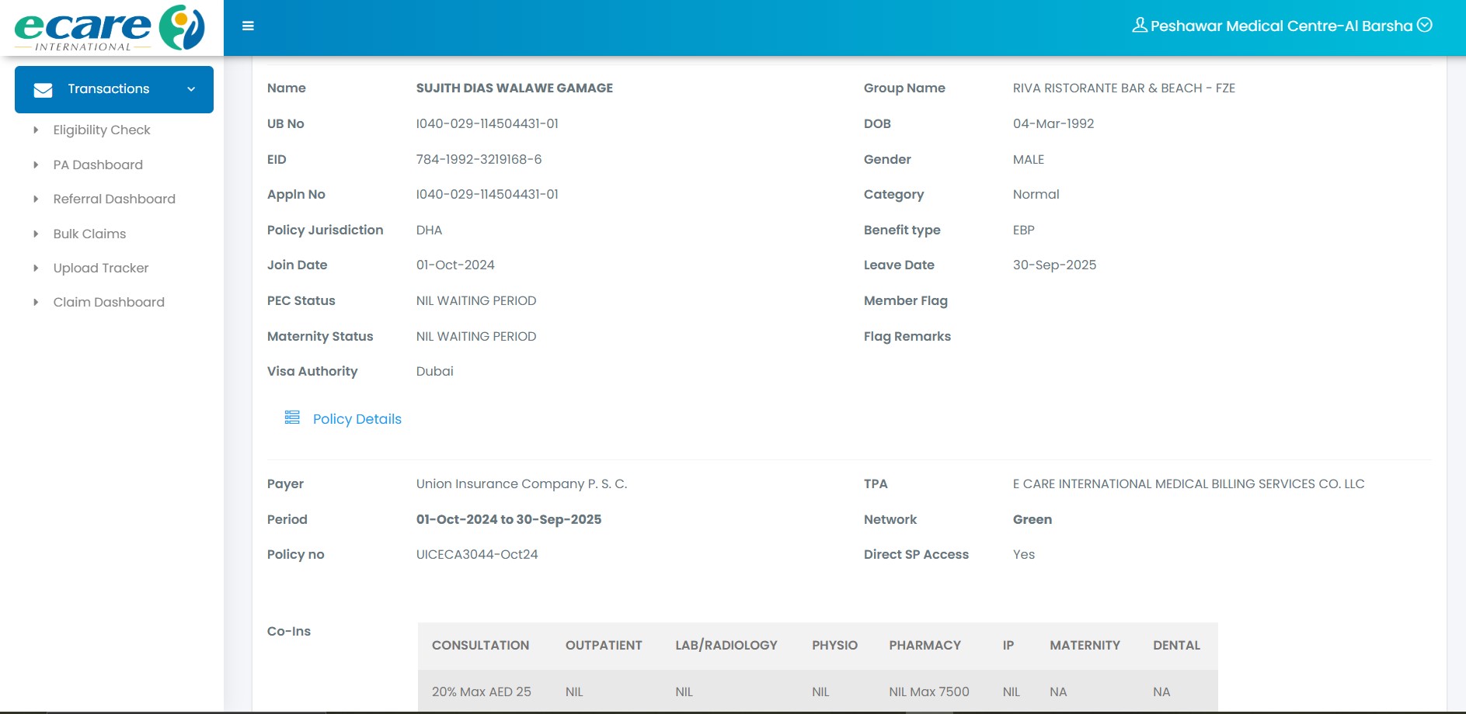Click the ecare International logo
This screenshot has height=714, width=1466.
tap(109, 28)
